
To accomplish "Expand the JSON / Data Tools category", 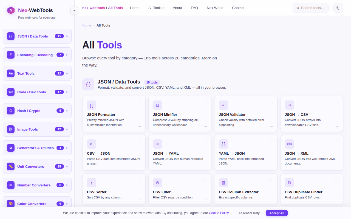I will click(37, 36).
